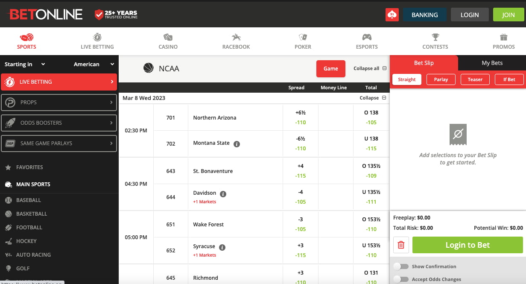The height and width of the screenshot is (284, 526).
Task: Click the Hockey stick sidebar icon
Action: [x=8, y=241]
